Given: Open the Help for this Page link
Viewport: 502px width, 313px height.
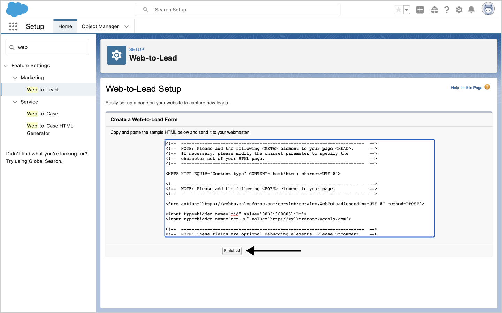Looking at the screenshot, I should pos(466,88).
